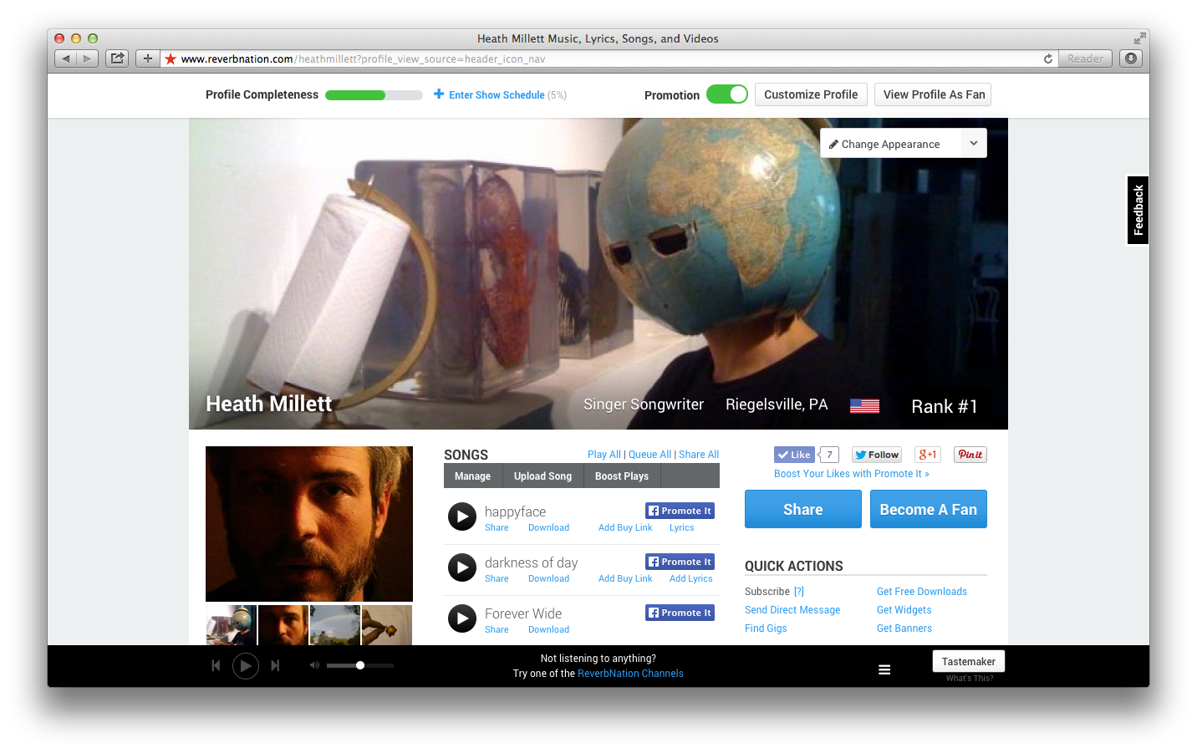This screenshot has height=753, width=1197.
Task: Open the Feedback side tab
Action: (x=1138, y=210)
